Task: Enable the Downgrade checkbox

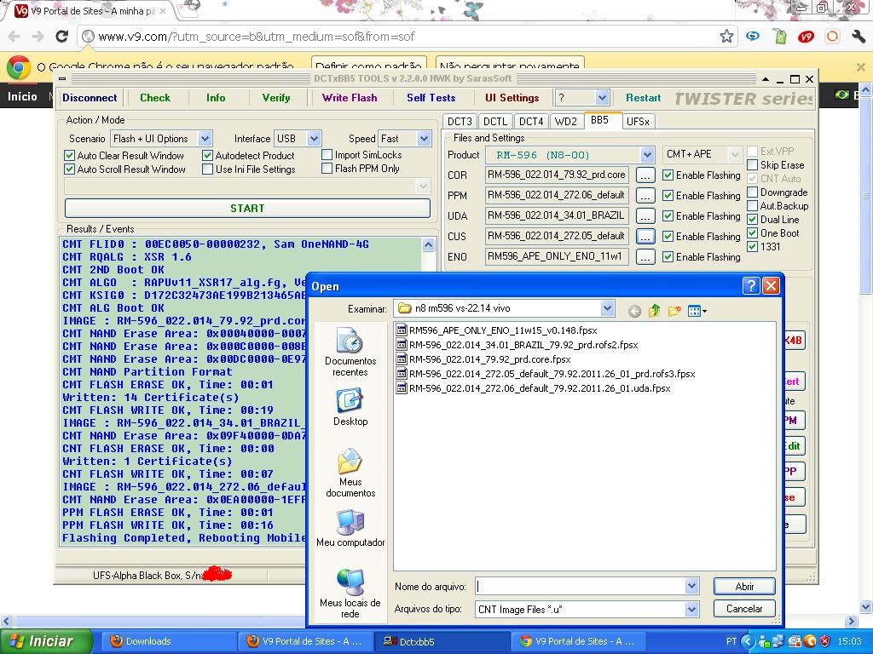Action: [x=752, y=192]
